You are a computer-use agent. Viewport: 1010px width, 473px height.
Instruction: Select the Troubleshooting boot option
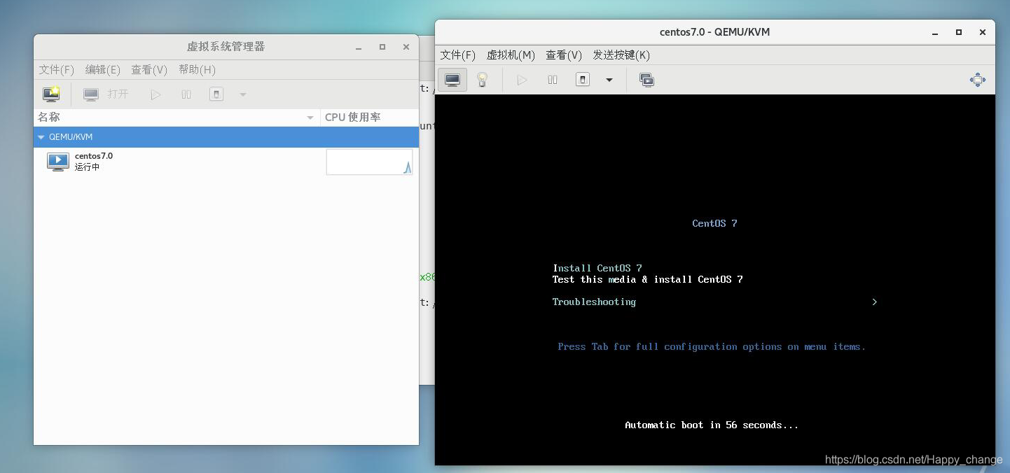(x=594, y=302)
